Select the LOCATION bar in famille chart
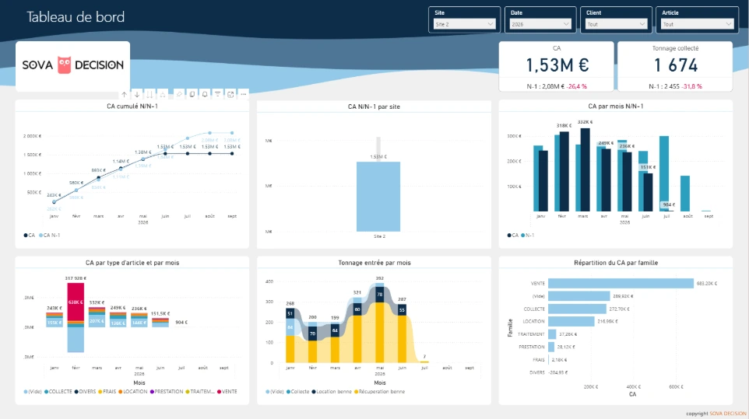This screenshot has height=419, width=749. 571,322
